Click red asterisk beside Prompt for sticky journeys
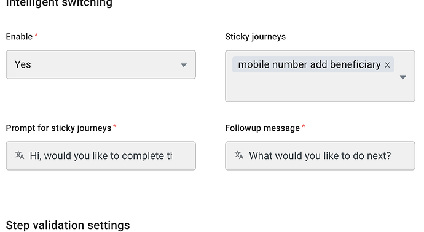 click(x=115, y=126)
